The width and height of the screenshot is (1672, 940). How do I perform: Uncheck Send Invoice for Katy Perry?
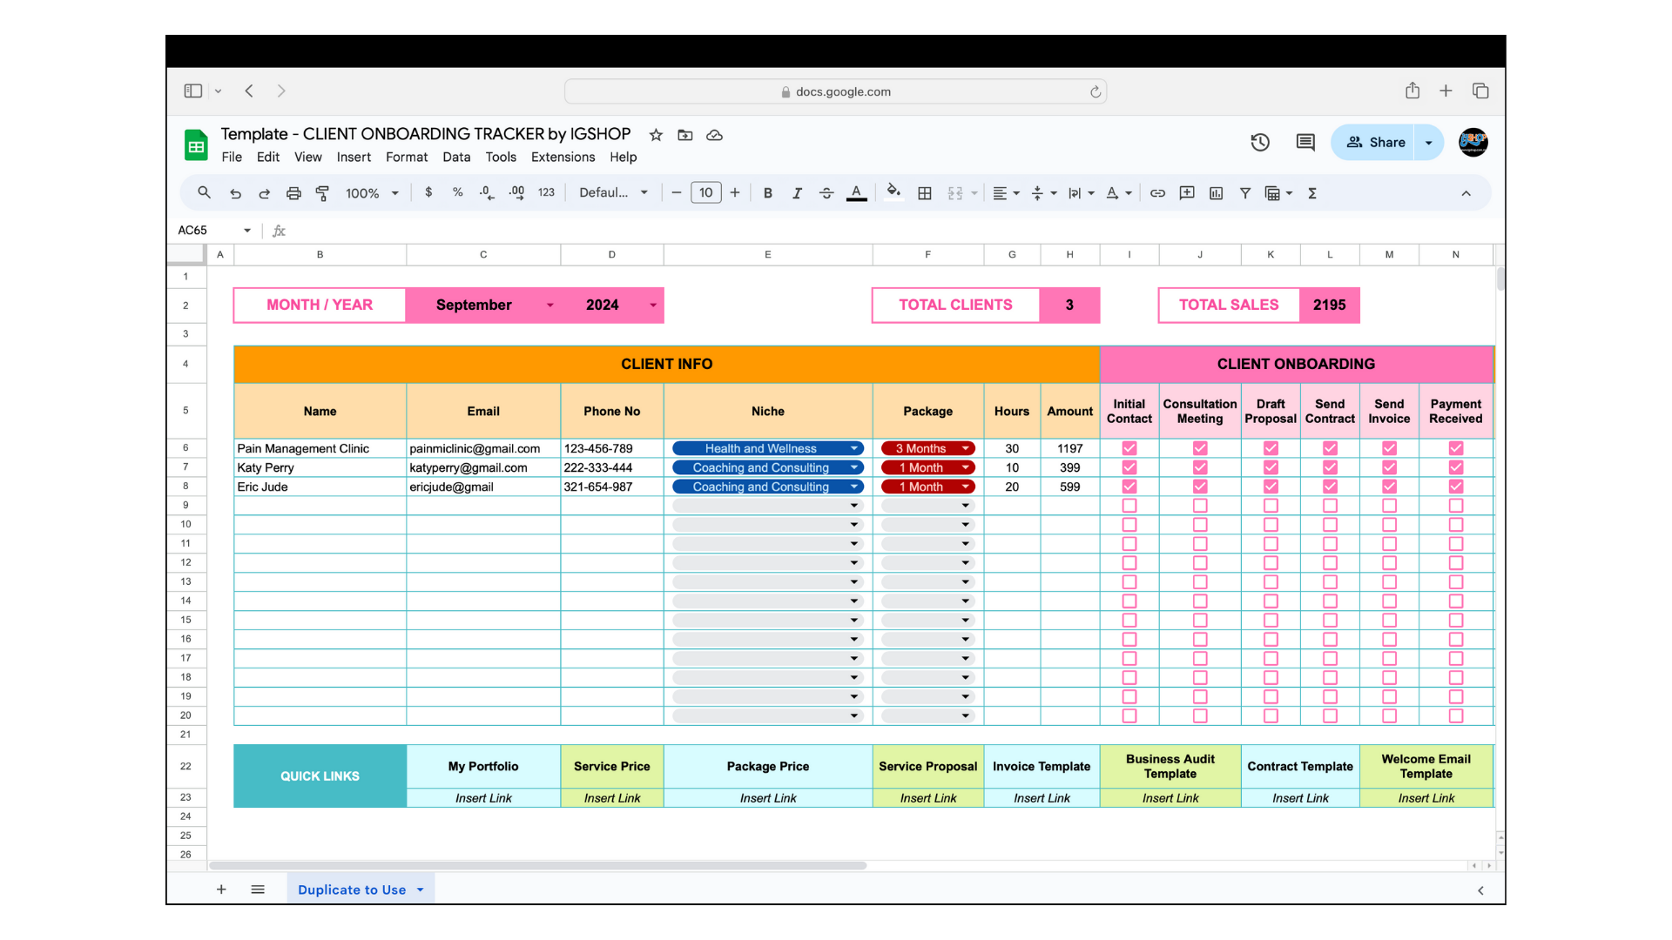(x=1389, y=467)
